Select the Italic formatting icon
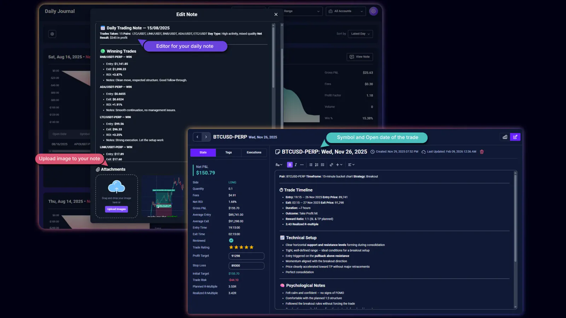The height and width of the screenshot is (318, 566). click(x=296, y=165)
